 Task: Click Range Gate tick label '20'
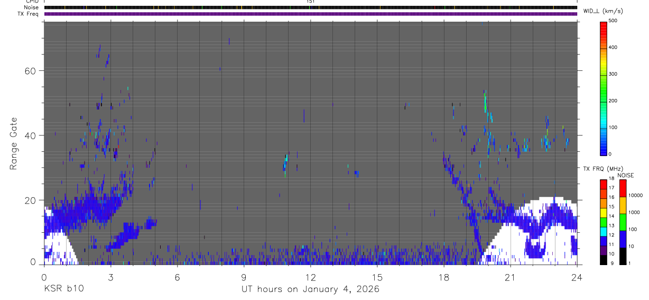point(32,200)
